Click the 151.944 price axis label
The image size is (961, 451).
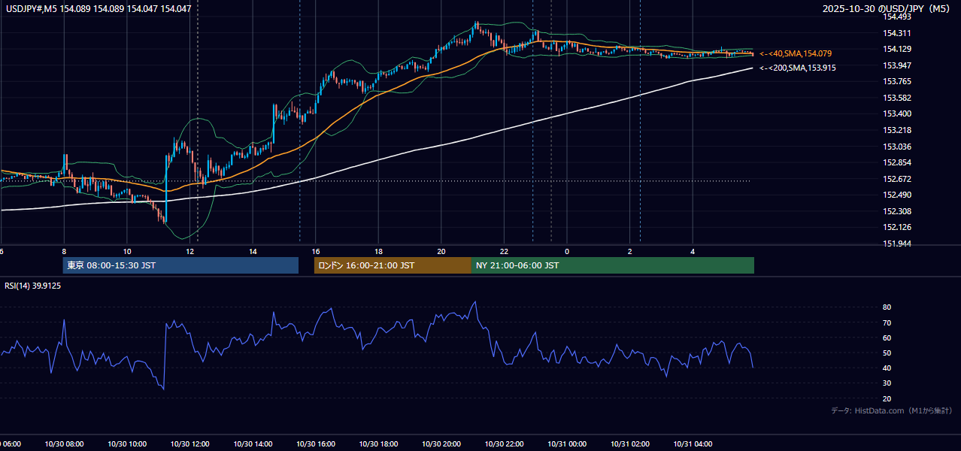click(x=897, y=244)
